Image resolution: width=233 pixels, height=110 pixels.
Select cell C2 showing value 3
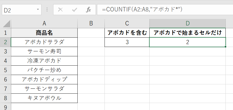tap(127, 42)
